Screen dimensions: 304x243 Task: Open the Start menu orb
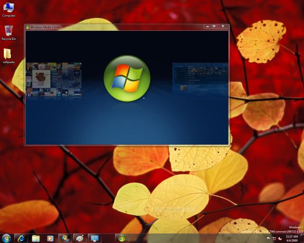coord(6,238)
